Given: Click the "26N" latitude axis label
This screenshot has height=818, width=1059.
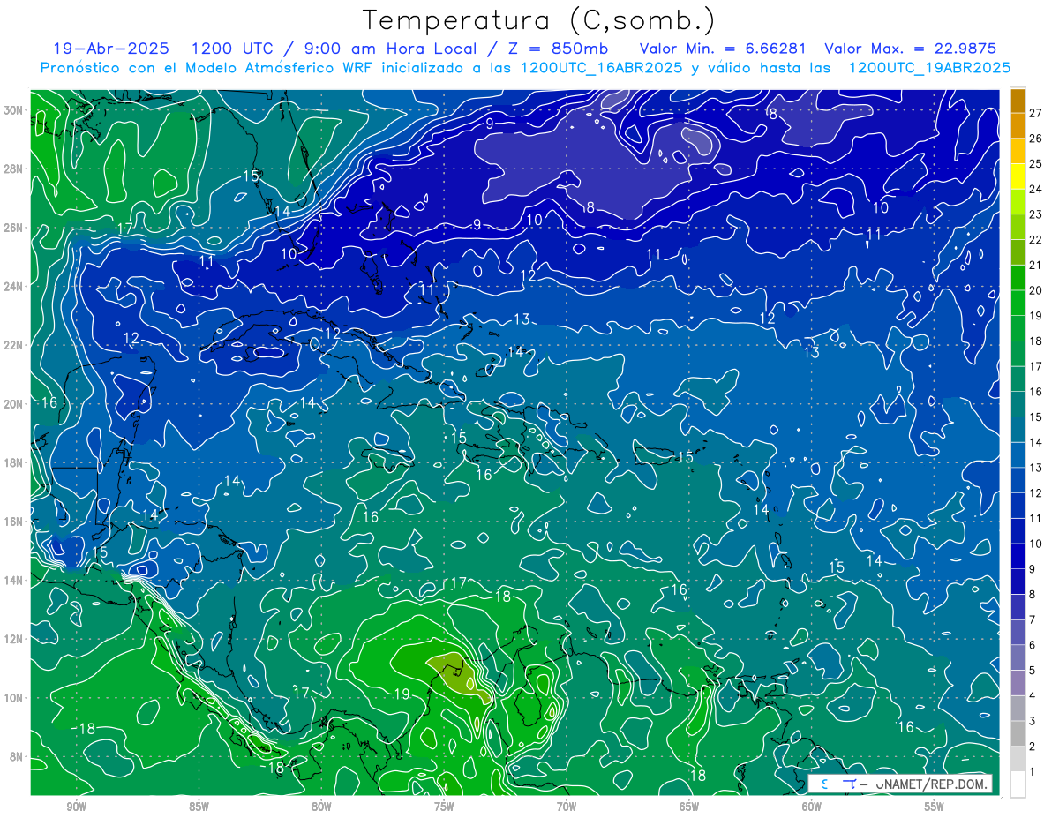Looking at the screenshot, I should 12,228.
